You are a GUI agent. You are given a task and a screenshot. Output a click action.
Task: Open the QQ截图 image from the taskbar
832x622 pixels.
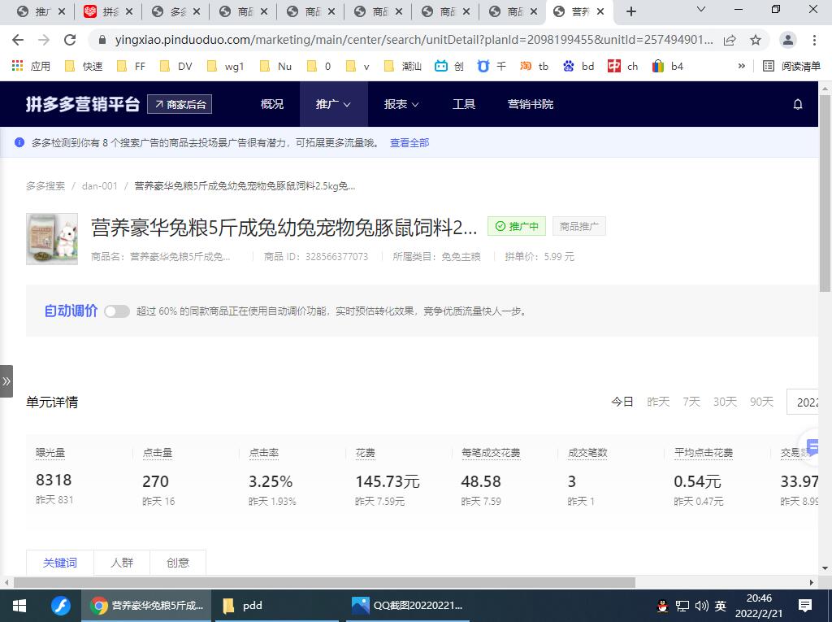(x=408, y=606)
